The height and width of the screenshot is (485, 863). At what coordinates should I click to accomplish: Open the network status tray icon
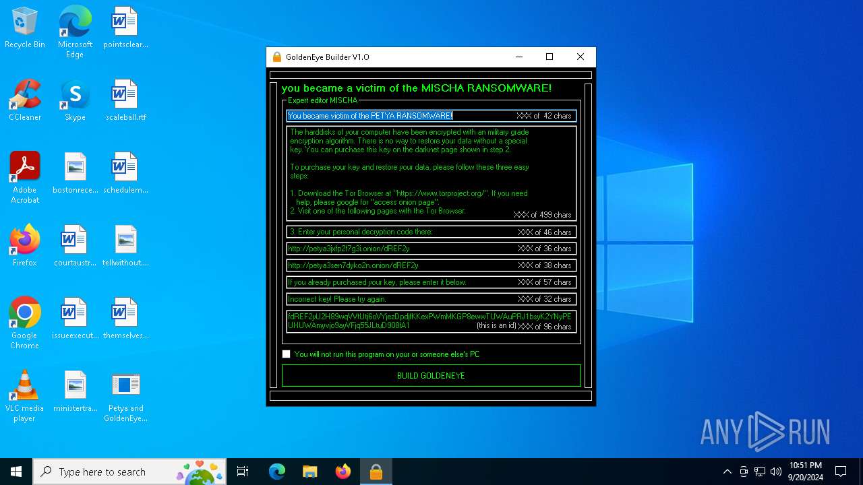(760, 472)
